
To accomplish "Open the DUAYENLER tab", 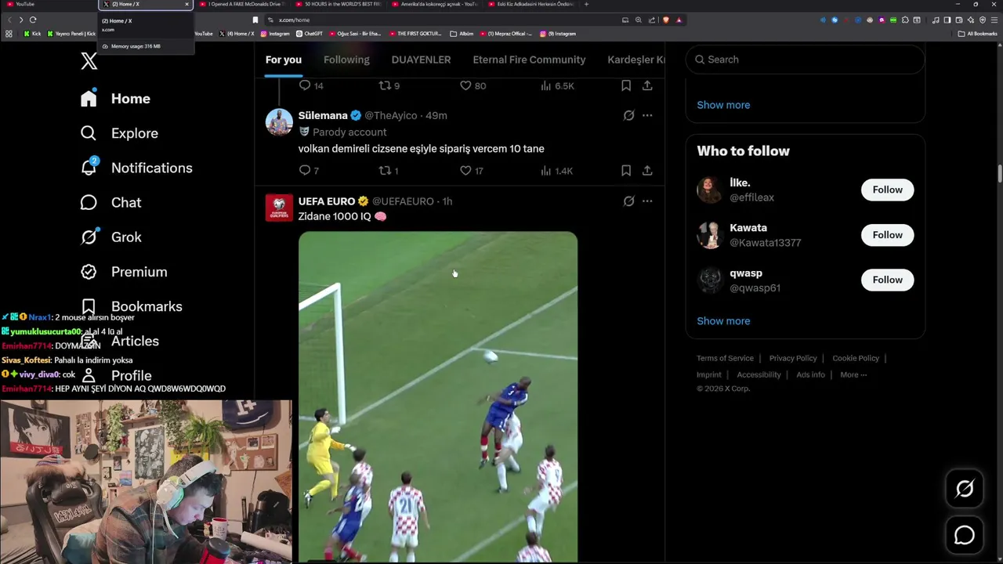I will (421, 60).
